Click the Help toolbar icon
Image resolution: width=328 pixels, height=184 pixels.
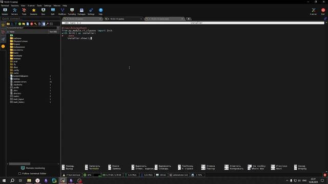[100, 11]
